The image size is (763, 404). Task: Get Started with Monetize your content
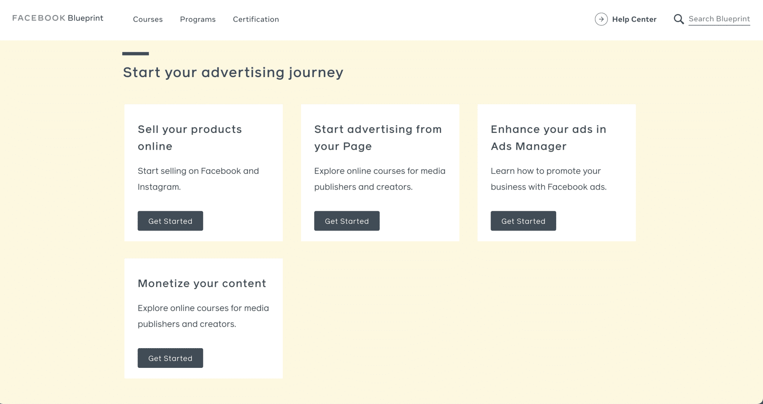click(170, 358)
